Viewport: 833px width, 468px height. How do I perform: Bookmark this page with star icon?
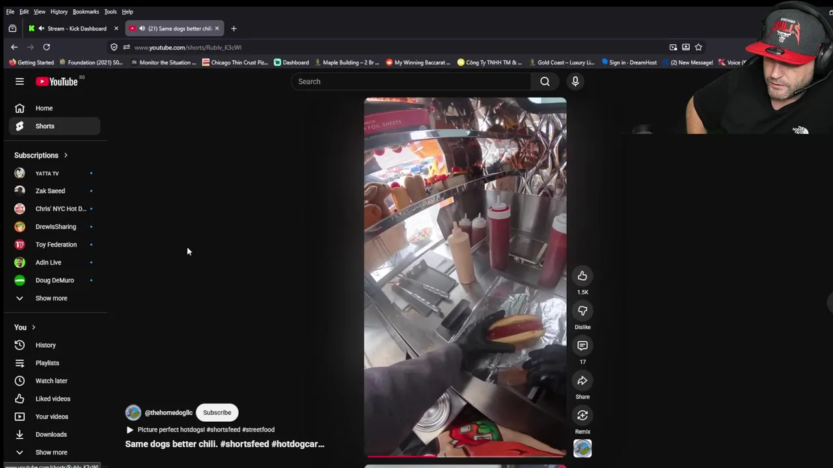coord(698,47)
